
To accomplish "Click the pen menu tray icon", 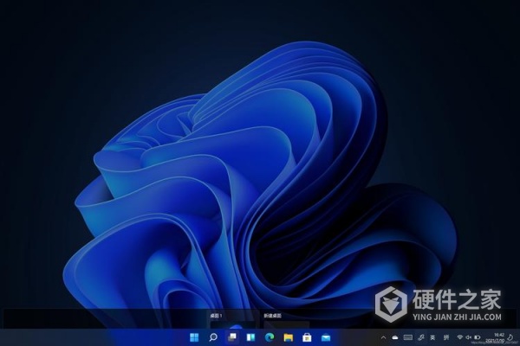I will (x=421, y=337).
